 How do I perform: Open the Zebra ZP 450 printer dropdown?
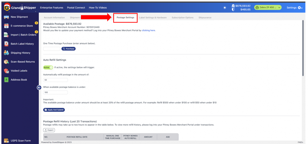[268, 7]
